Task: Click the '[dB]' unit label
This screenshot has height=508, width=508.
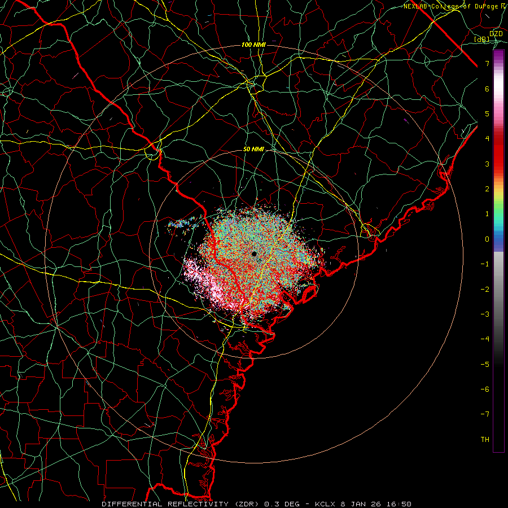Action: pyautogui.click(x=482, y=40)
